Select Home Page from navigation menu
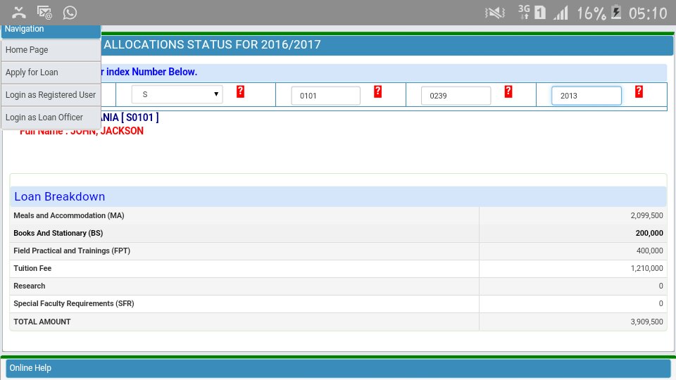The image size is (676, 380). tap(51, 50)
